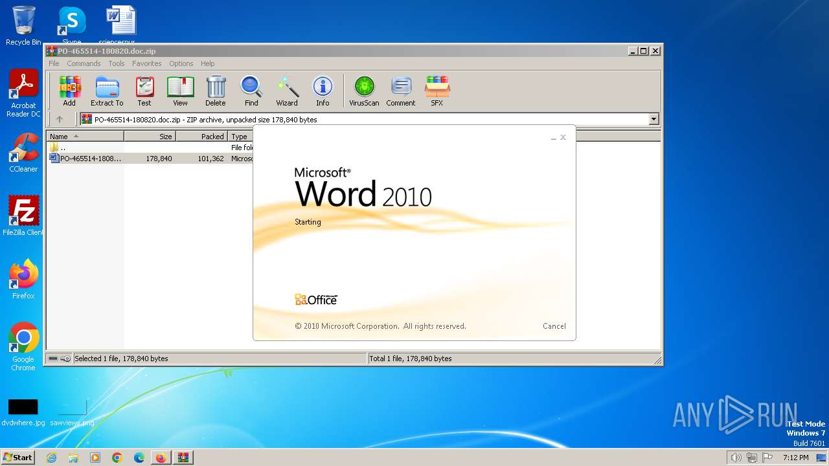The height and width of the screenshot is (466, 829).
Task: Click the Test archive icon
Action: coord(144,91)
